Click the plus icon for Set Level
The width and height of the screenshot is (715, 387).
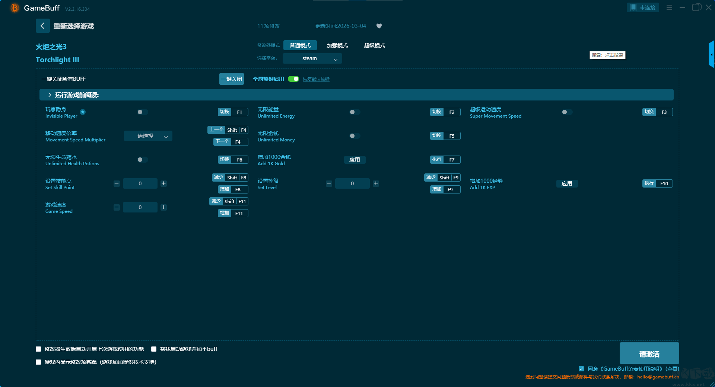coord(376,183)
